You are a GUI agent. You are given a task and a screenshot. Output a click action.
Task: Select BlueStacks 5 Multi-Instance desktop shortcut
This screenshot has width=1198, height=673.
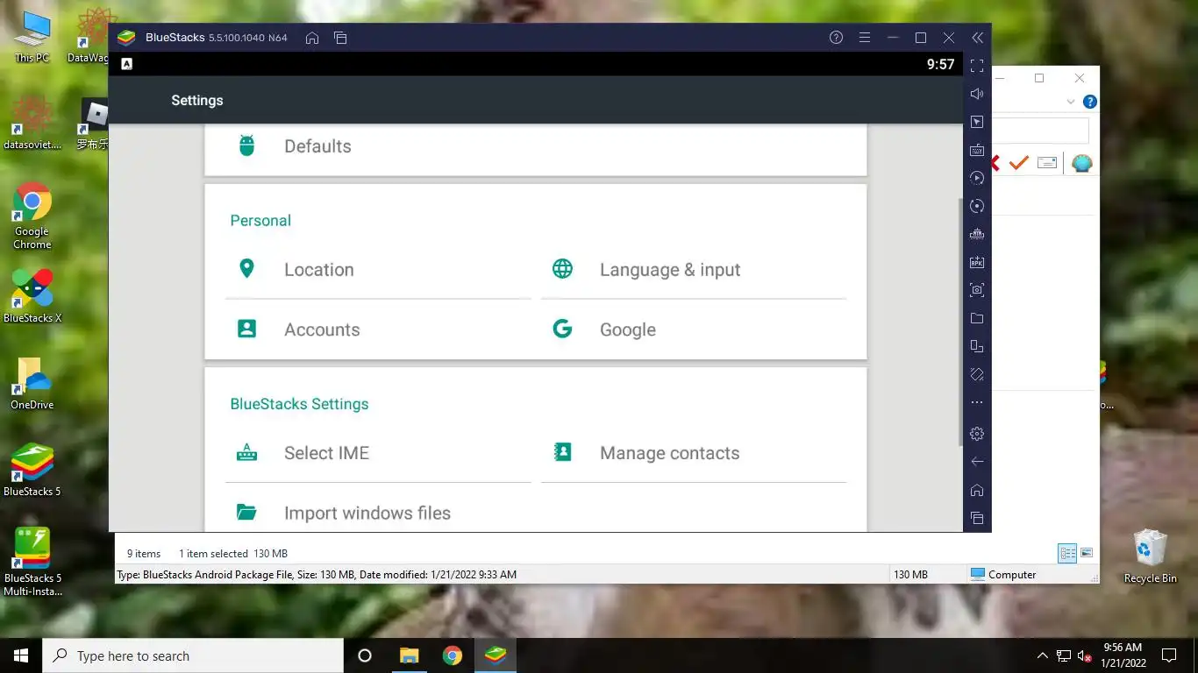tap(32, 562)
